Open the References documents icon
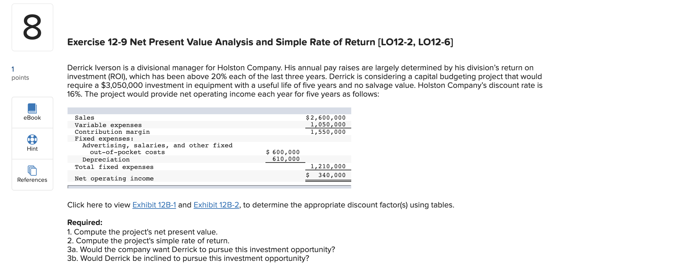 click(32, 171)
